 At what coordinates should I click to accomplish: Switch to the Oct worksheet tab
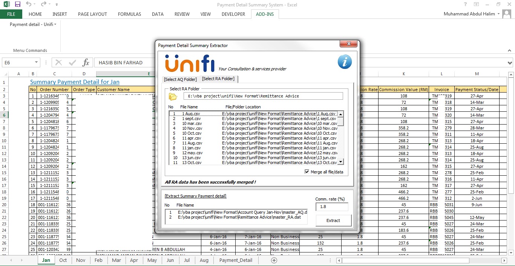point(63,260)
